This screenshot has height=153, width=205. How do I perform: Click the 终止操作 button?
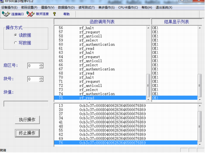click(27, 133)
